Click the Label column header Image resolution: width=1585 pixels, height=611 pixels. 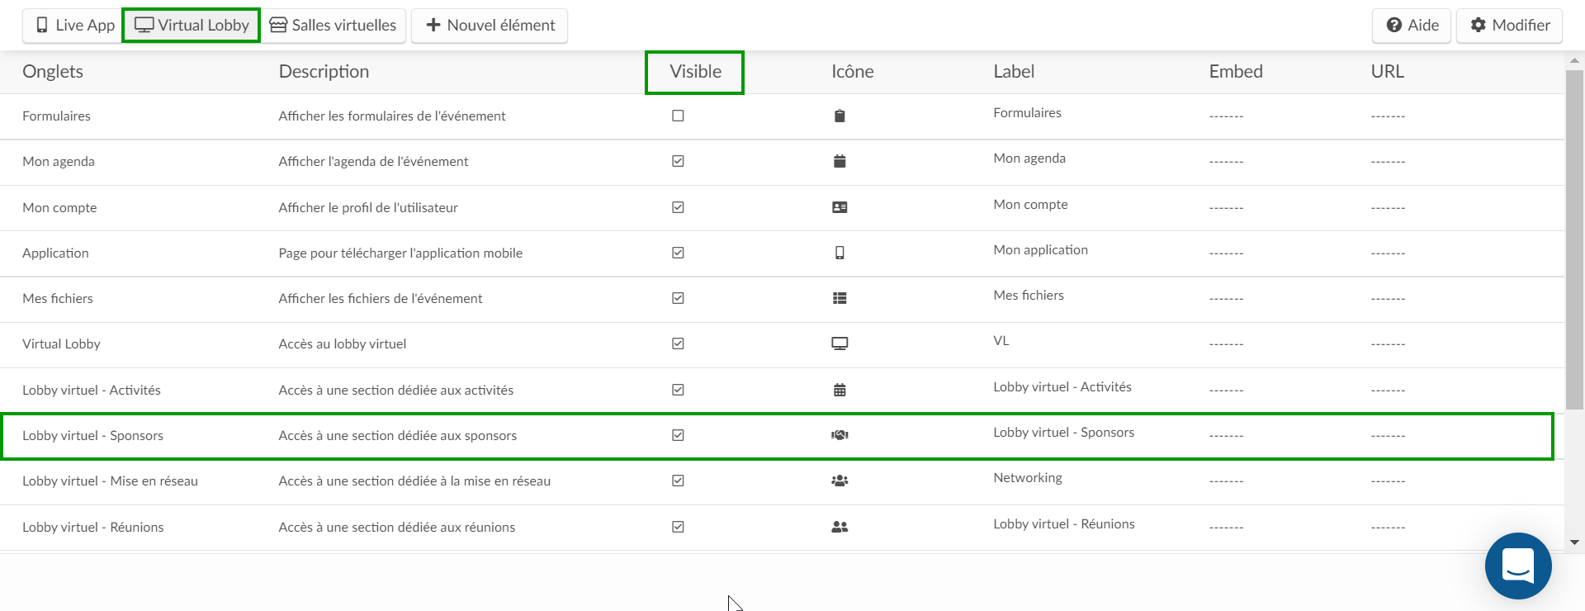(1014, 72)
